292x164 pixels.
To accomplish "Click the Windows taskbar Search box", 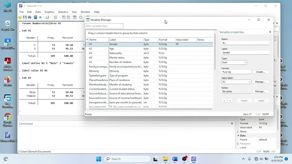I will tap(127, 159).
